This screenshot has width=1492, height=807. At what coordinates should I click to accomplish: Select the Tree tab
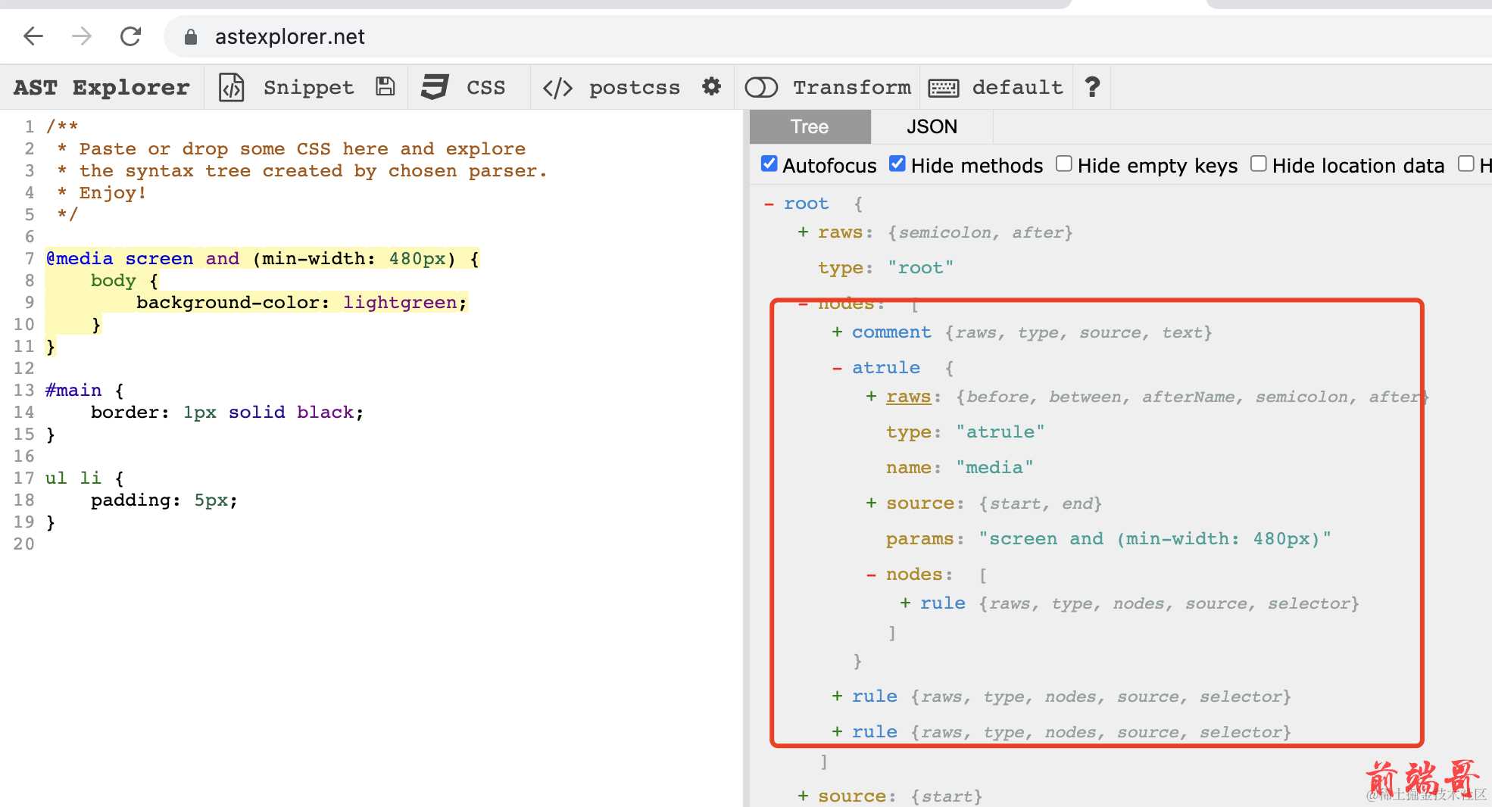[810, 127]
